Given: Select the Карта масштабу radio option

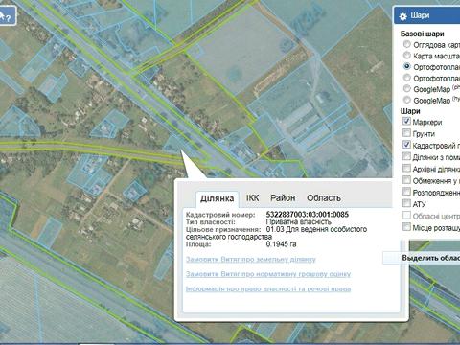Looking at the screenshot, I should pos(406,55).
